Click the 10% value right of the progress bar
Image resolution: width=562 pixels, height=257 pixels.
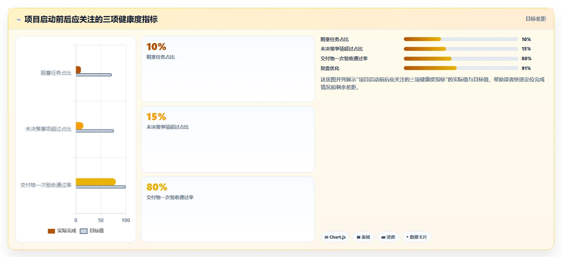click(526, 40)
